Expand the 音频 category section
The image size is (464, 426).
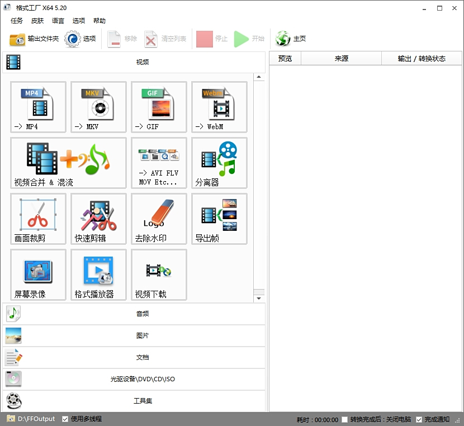tap(134, 314)
